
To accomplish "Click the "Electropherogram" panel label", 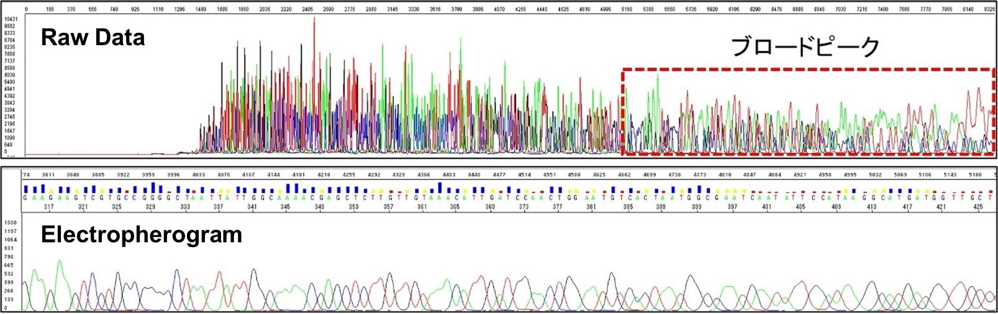I will tap(141, 235).
